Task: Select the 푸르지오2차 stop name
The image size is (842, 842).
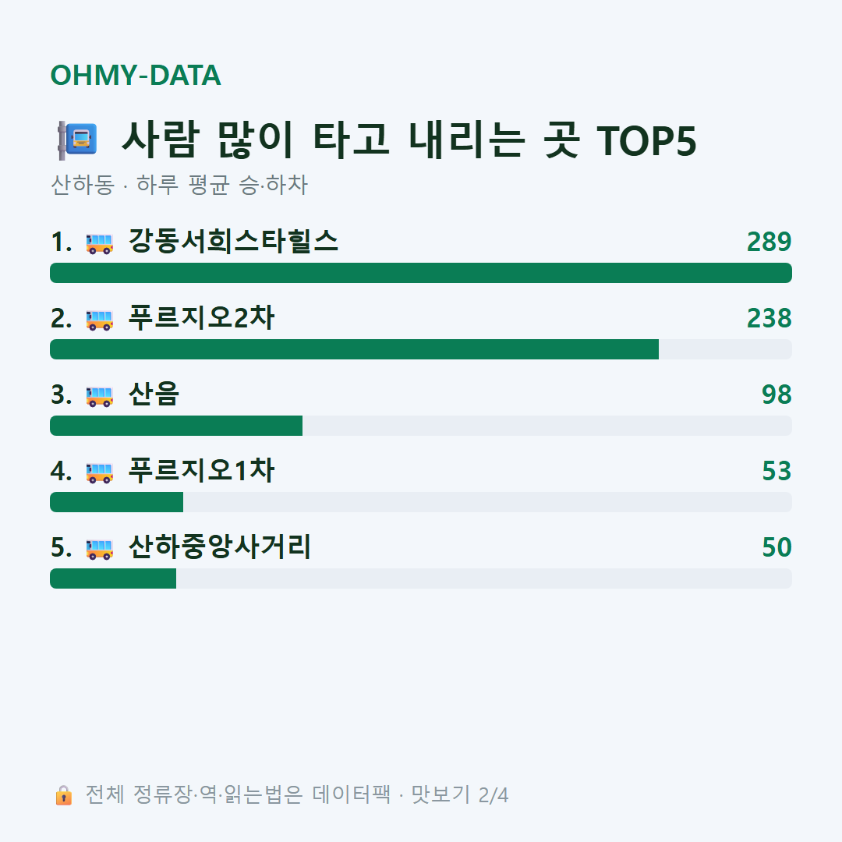Action: [x=201, y=317]
